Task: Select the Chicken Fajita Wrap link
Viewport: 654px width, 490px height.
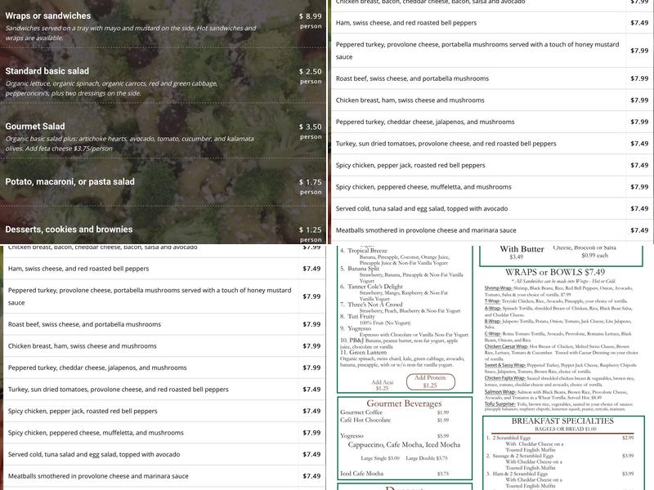Action: click(x=505, y=378)
